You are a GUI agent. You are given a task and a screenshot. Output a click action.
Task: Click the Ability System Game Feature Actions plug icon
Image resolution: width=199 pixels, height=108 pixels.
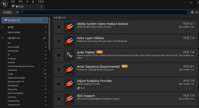tap(69, 27)
